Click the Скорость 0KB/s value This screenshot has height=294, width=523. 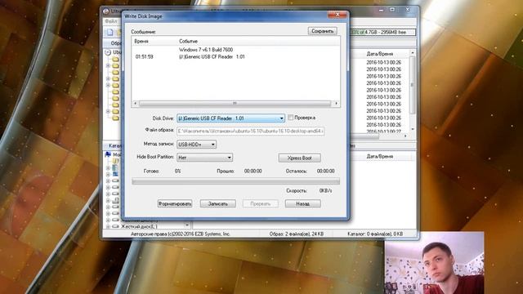(x=325, y=190)
